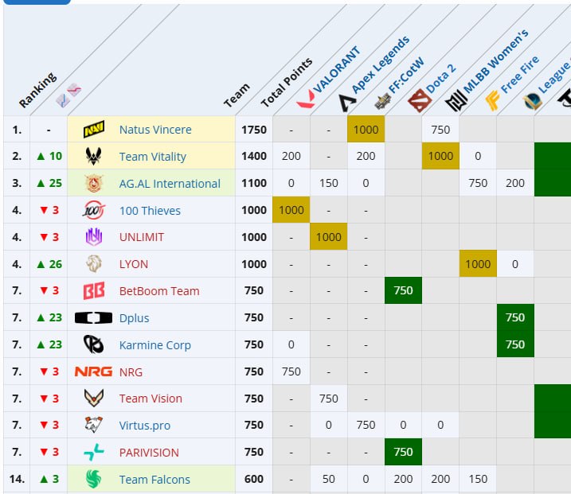
Task: Open the AG.AL International link
Action: click(x=170, y=184)
